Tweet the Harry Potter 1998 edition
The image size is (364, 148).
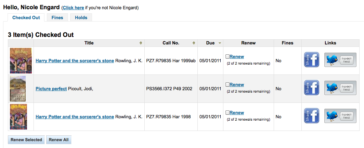(340, 116)
